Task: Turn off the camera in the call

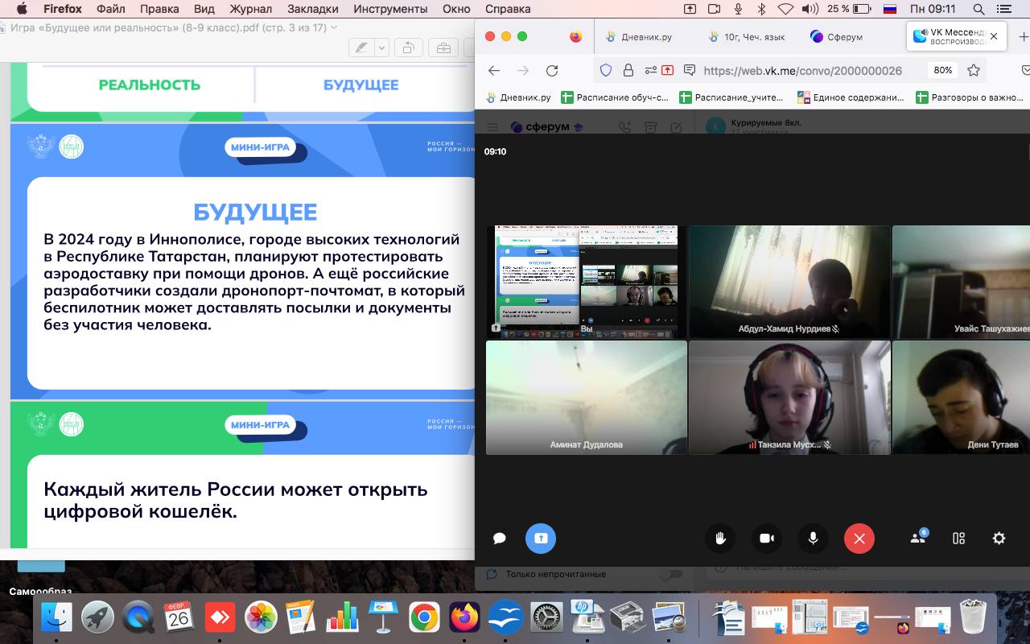Action: pos(767,539)
